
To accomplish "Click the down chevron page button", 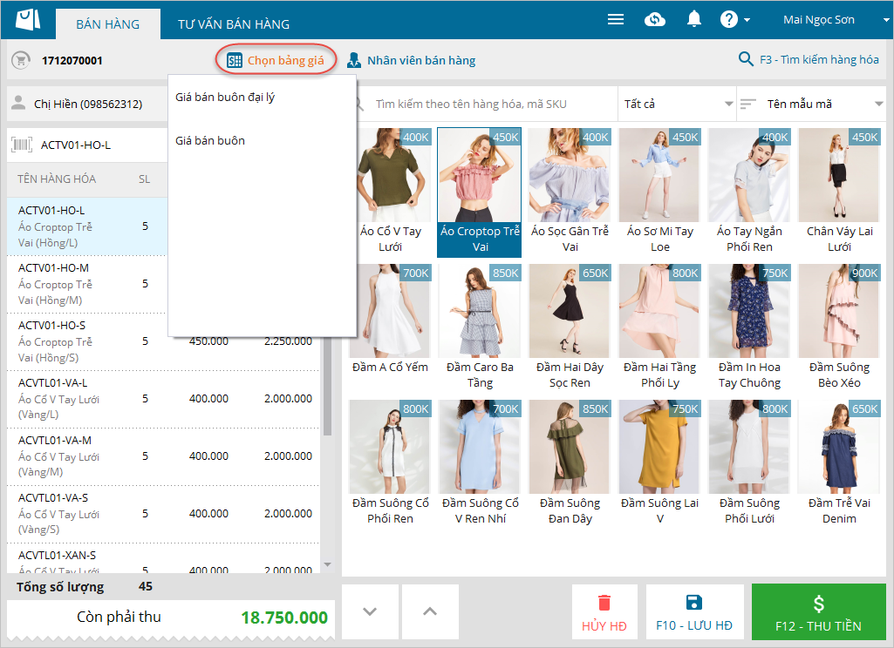I will pos(370,611).
